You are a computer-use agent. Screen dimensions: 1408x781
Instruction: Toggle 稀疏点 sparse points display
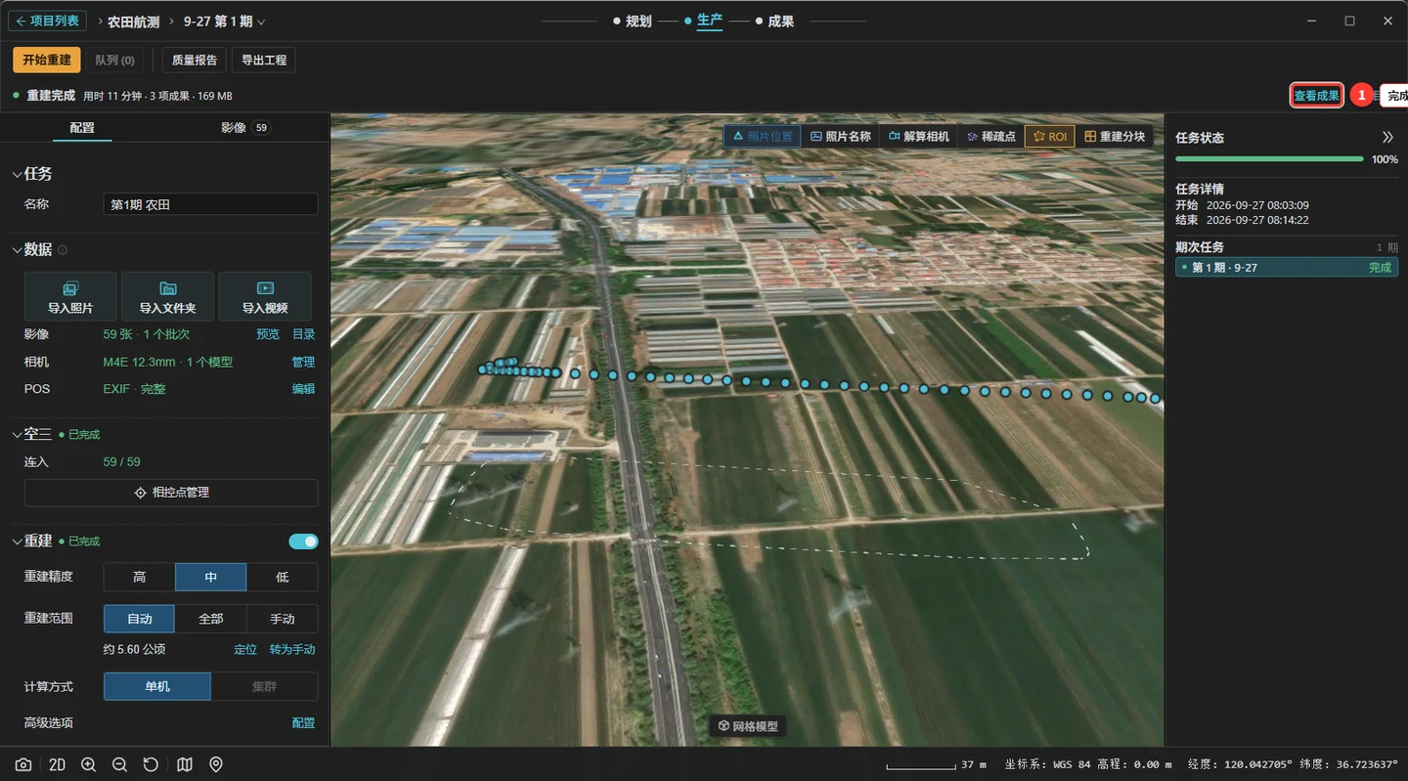coord(990,137)
